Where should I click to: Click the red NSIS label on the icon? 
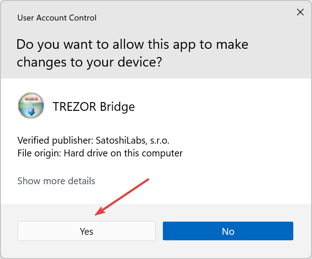[x=31, y=98]
